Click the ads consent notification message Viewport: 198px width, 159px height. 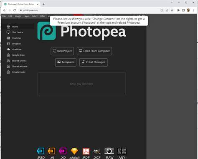click(x=99, y=21)
